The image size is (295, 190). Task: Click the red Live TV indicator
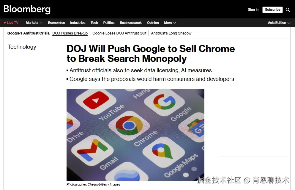pos(11,23)
